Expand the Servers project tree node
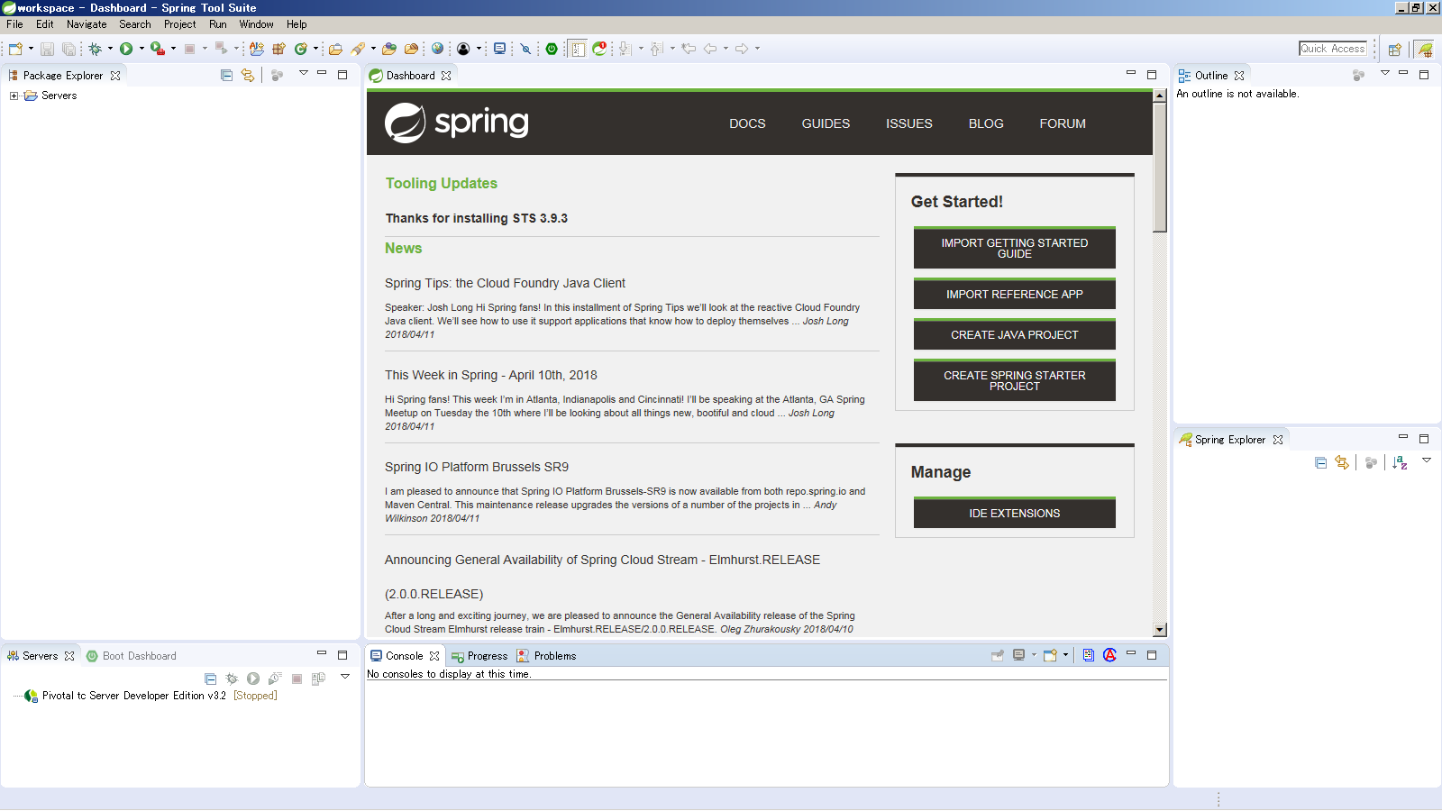Image resolution: width=1442 pixels, height=811 pixels. 14,96
